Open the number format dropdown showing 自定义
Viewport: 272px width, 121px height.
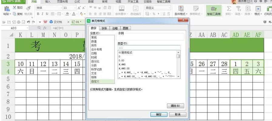pos(170,8)
